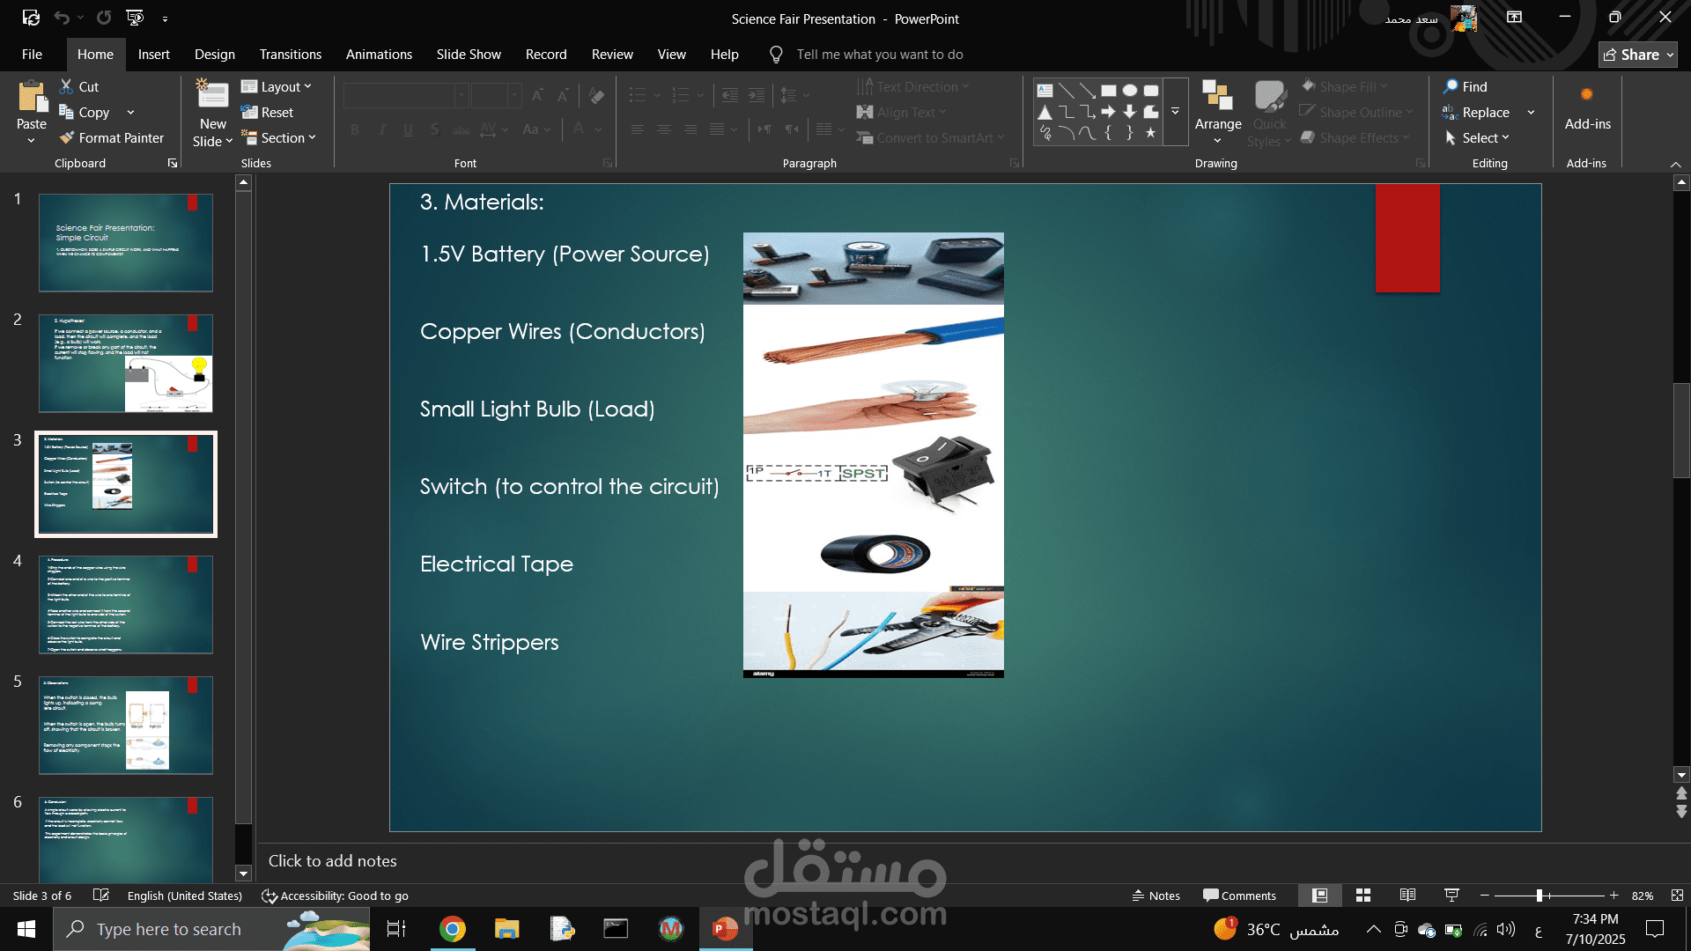The height and width of the screenshot is (951, 1691).
Task: Open the Replace dropdown arrow
Action: pos(1531,112)
